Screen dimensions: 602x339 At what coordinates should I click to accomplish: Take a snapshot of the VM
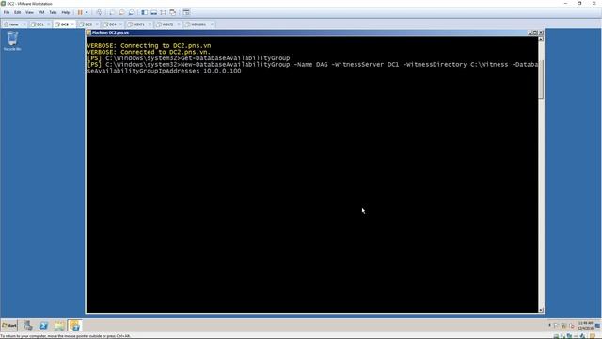[x=112, y=12]
